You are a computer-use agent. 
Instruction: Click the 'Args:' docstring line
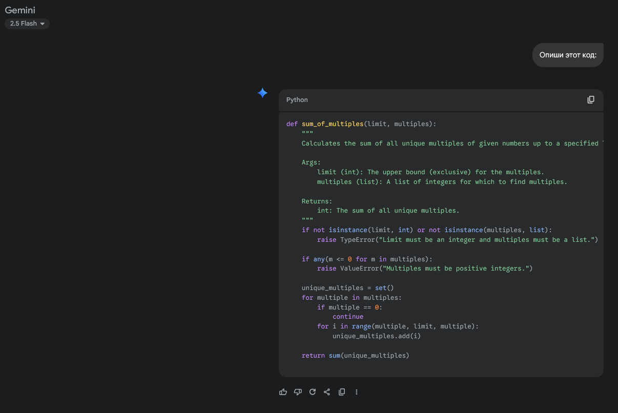311,162
